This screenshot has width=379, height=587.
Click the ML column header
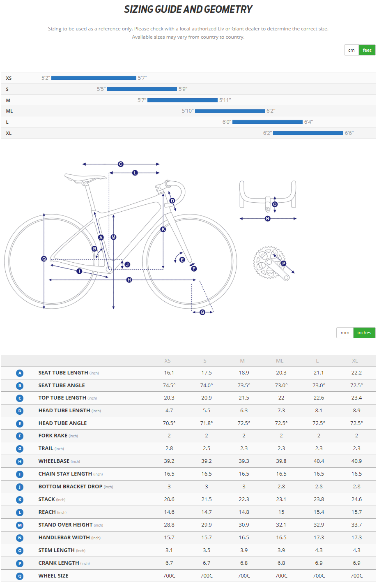(x=280, y=361)
